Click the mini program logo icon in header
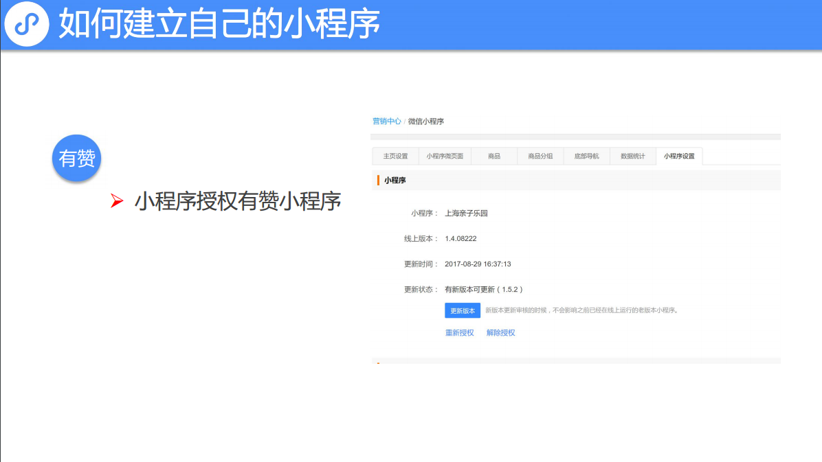Image resolution: width=822 pixels, height=462 pixels. pos(27,24)
